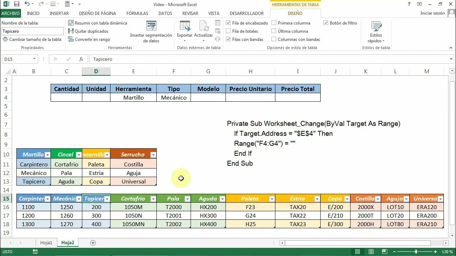Select row 15 header
The height and width of the screenshot is (256, 456).
pos(6,199)
